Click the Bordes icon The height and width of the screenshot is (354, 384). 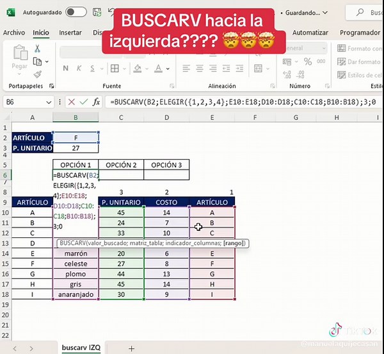(x=115, y=68)
